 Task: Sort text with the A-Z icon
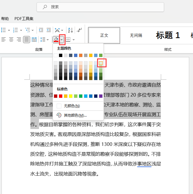(x=71, y=30)
